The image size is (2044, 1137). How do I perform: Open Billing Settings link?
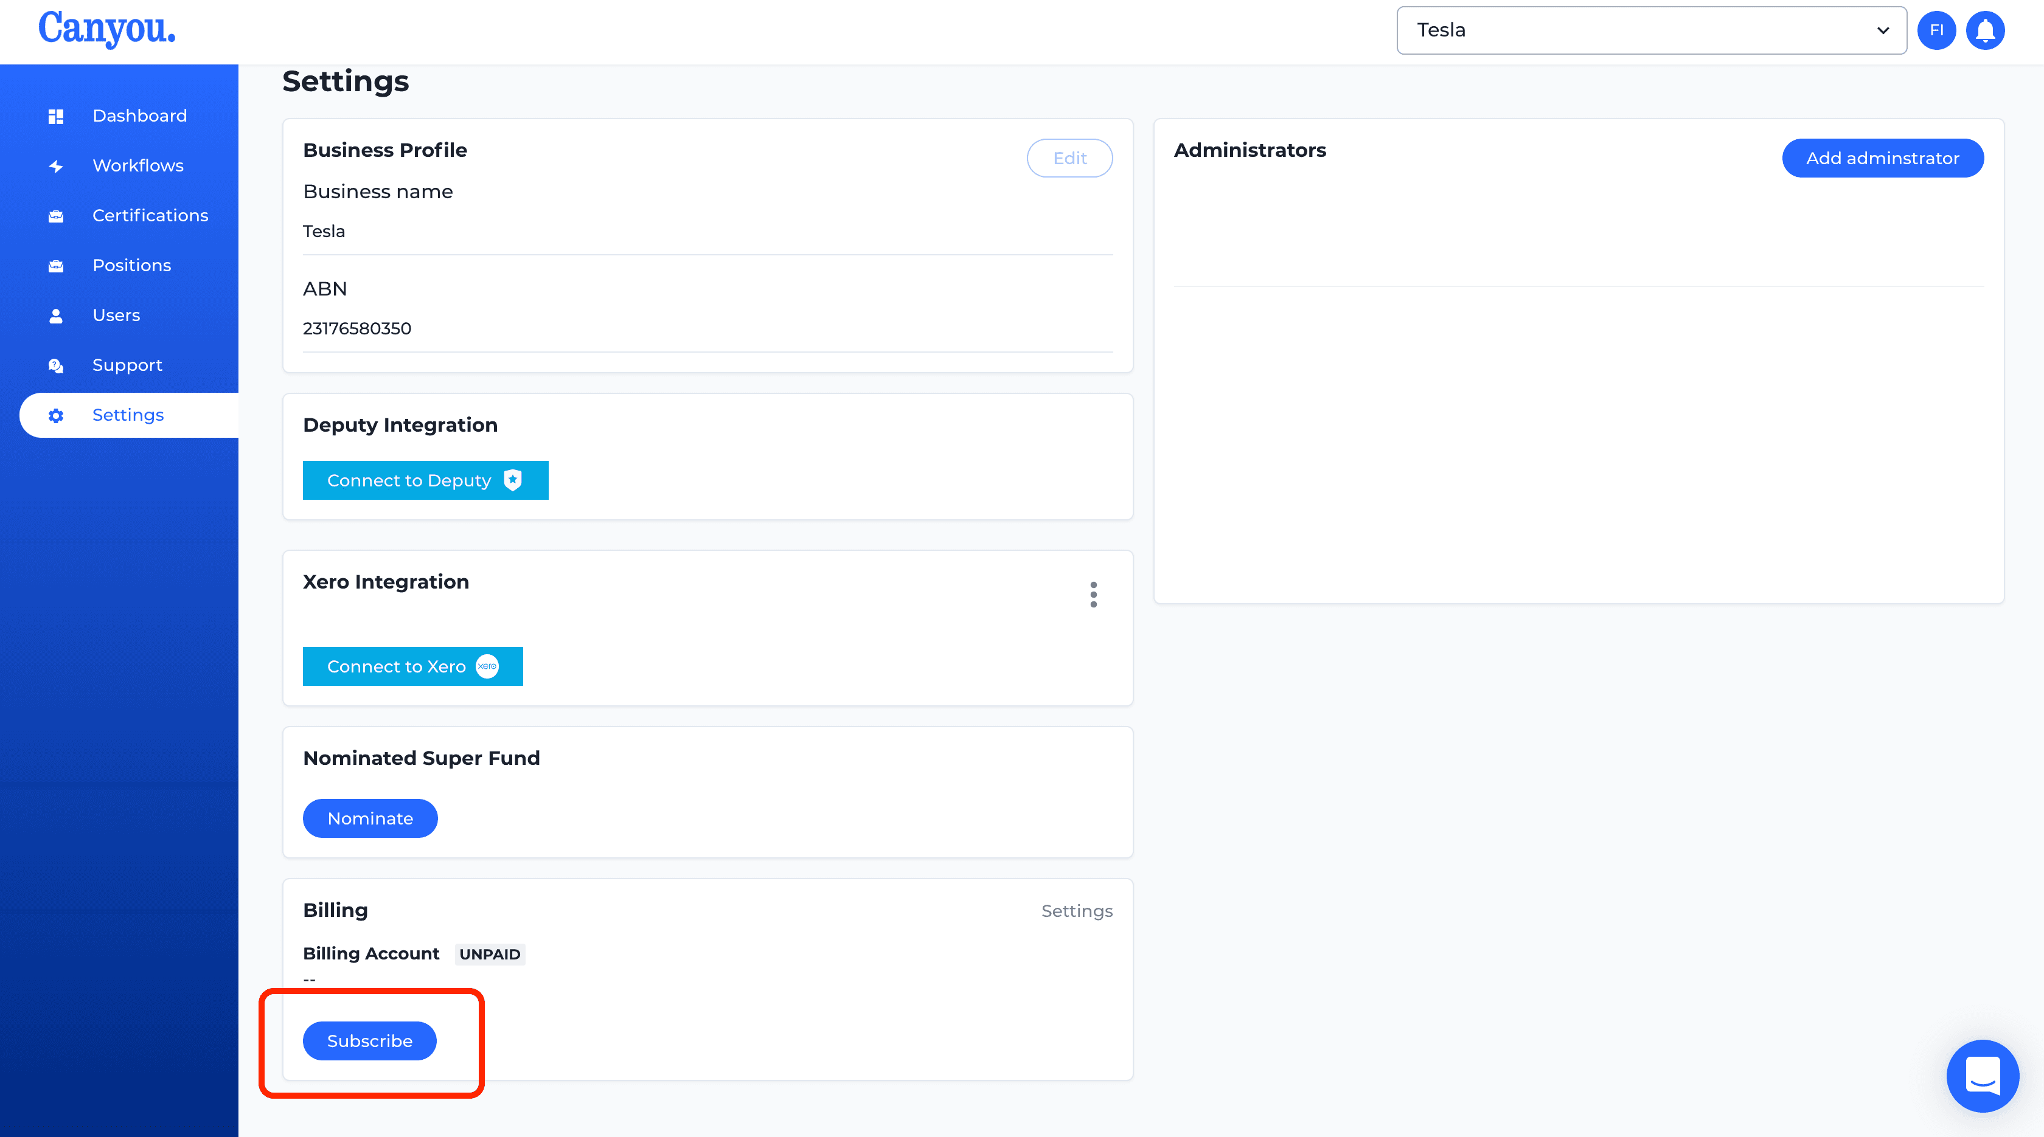1077,911
